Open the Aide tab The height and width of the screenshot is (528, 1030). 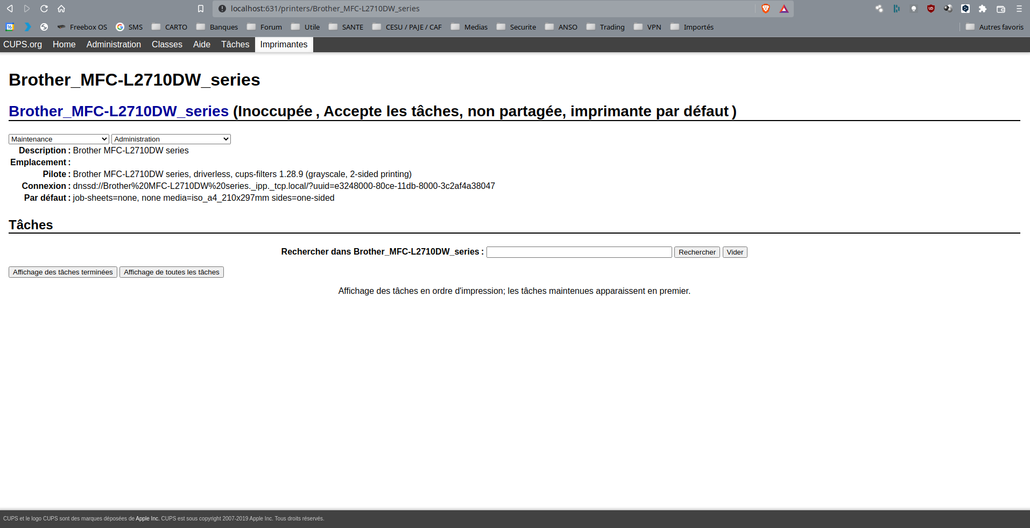tap(202, 44)
